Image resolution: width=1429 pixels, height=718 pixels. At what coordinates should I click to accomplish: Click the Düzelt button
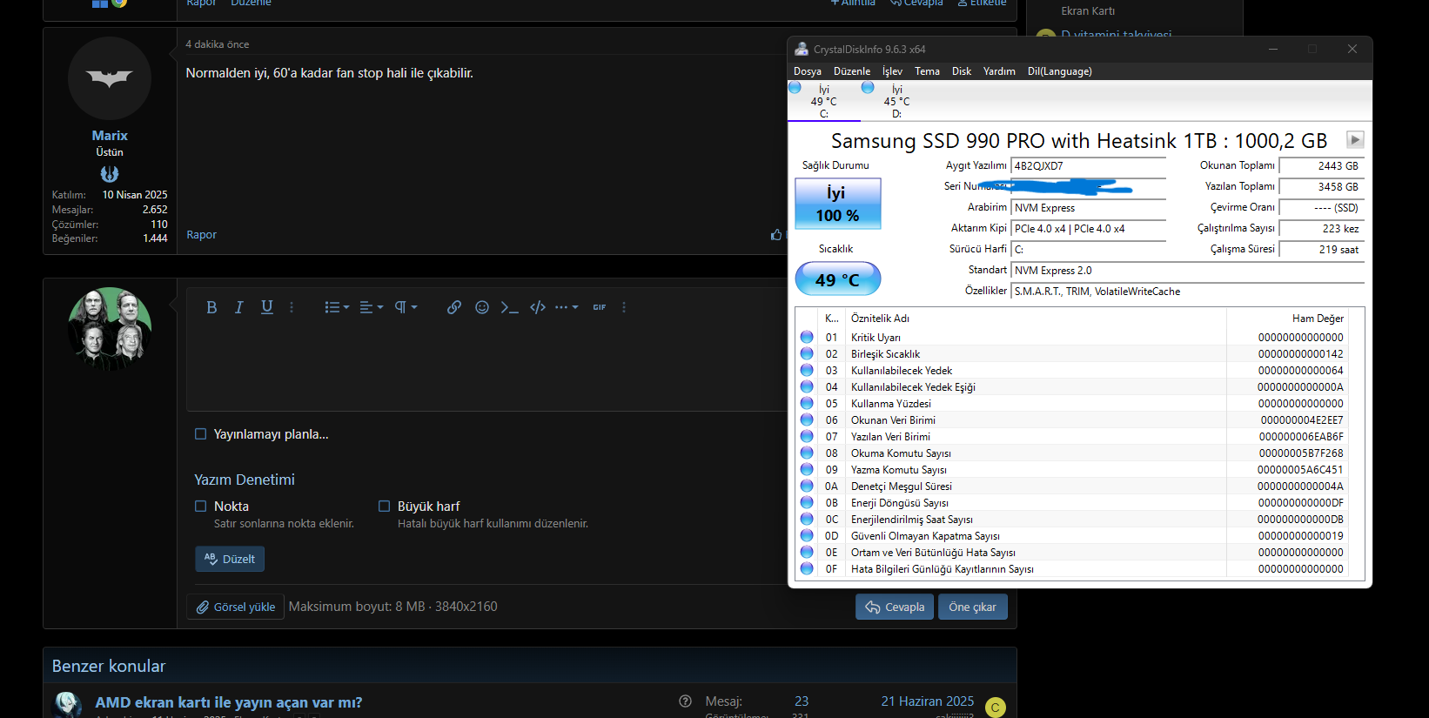230,559
